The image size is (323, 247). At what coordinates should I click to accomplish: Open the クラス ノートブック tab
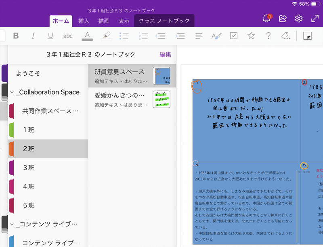[x=164, y=21]
